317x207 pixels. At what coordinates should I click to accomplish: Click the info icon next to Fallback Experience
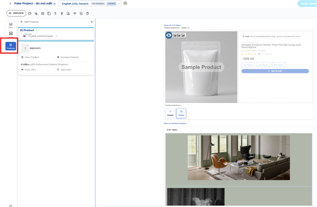[188, 28]
